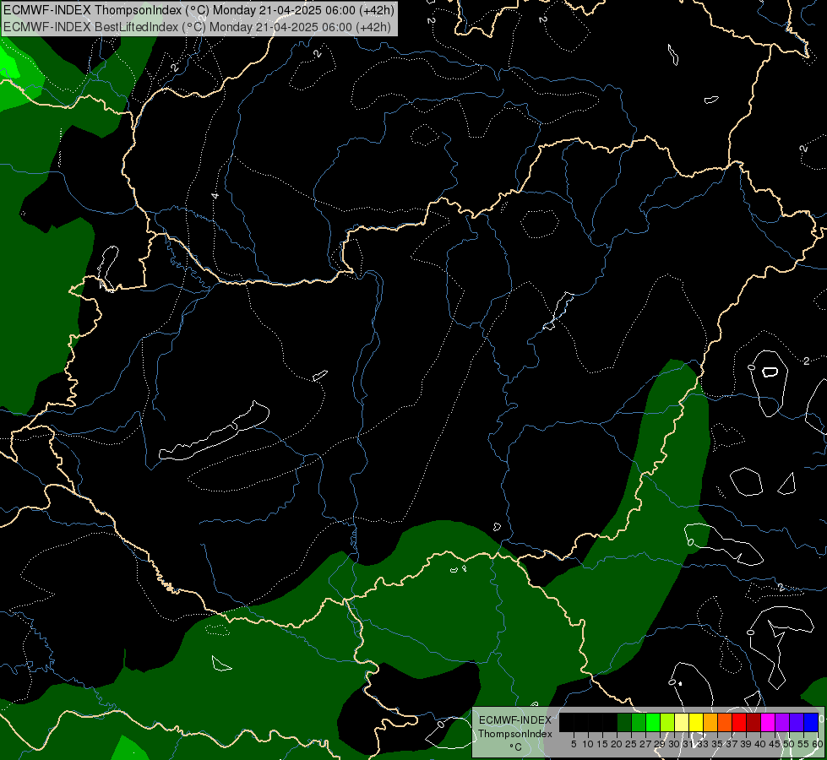Select the purple 45-50 legend swatch
Image resolution: width=827 pixels, height=760 pixels.
pyautogui.click(x=782, y=722)
